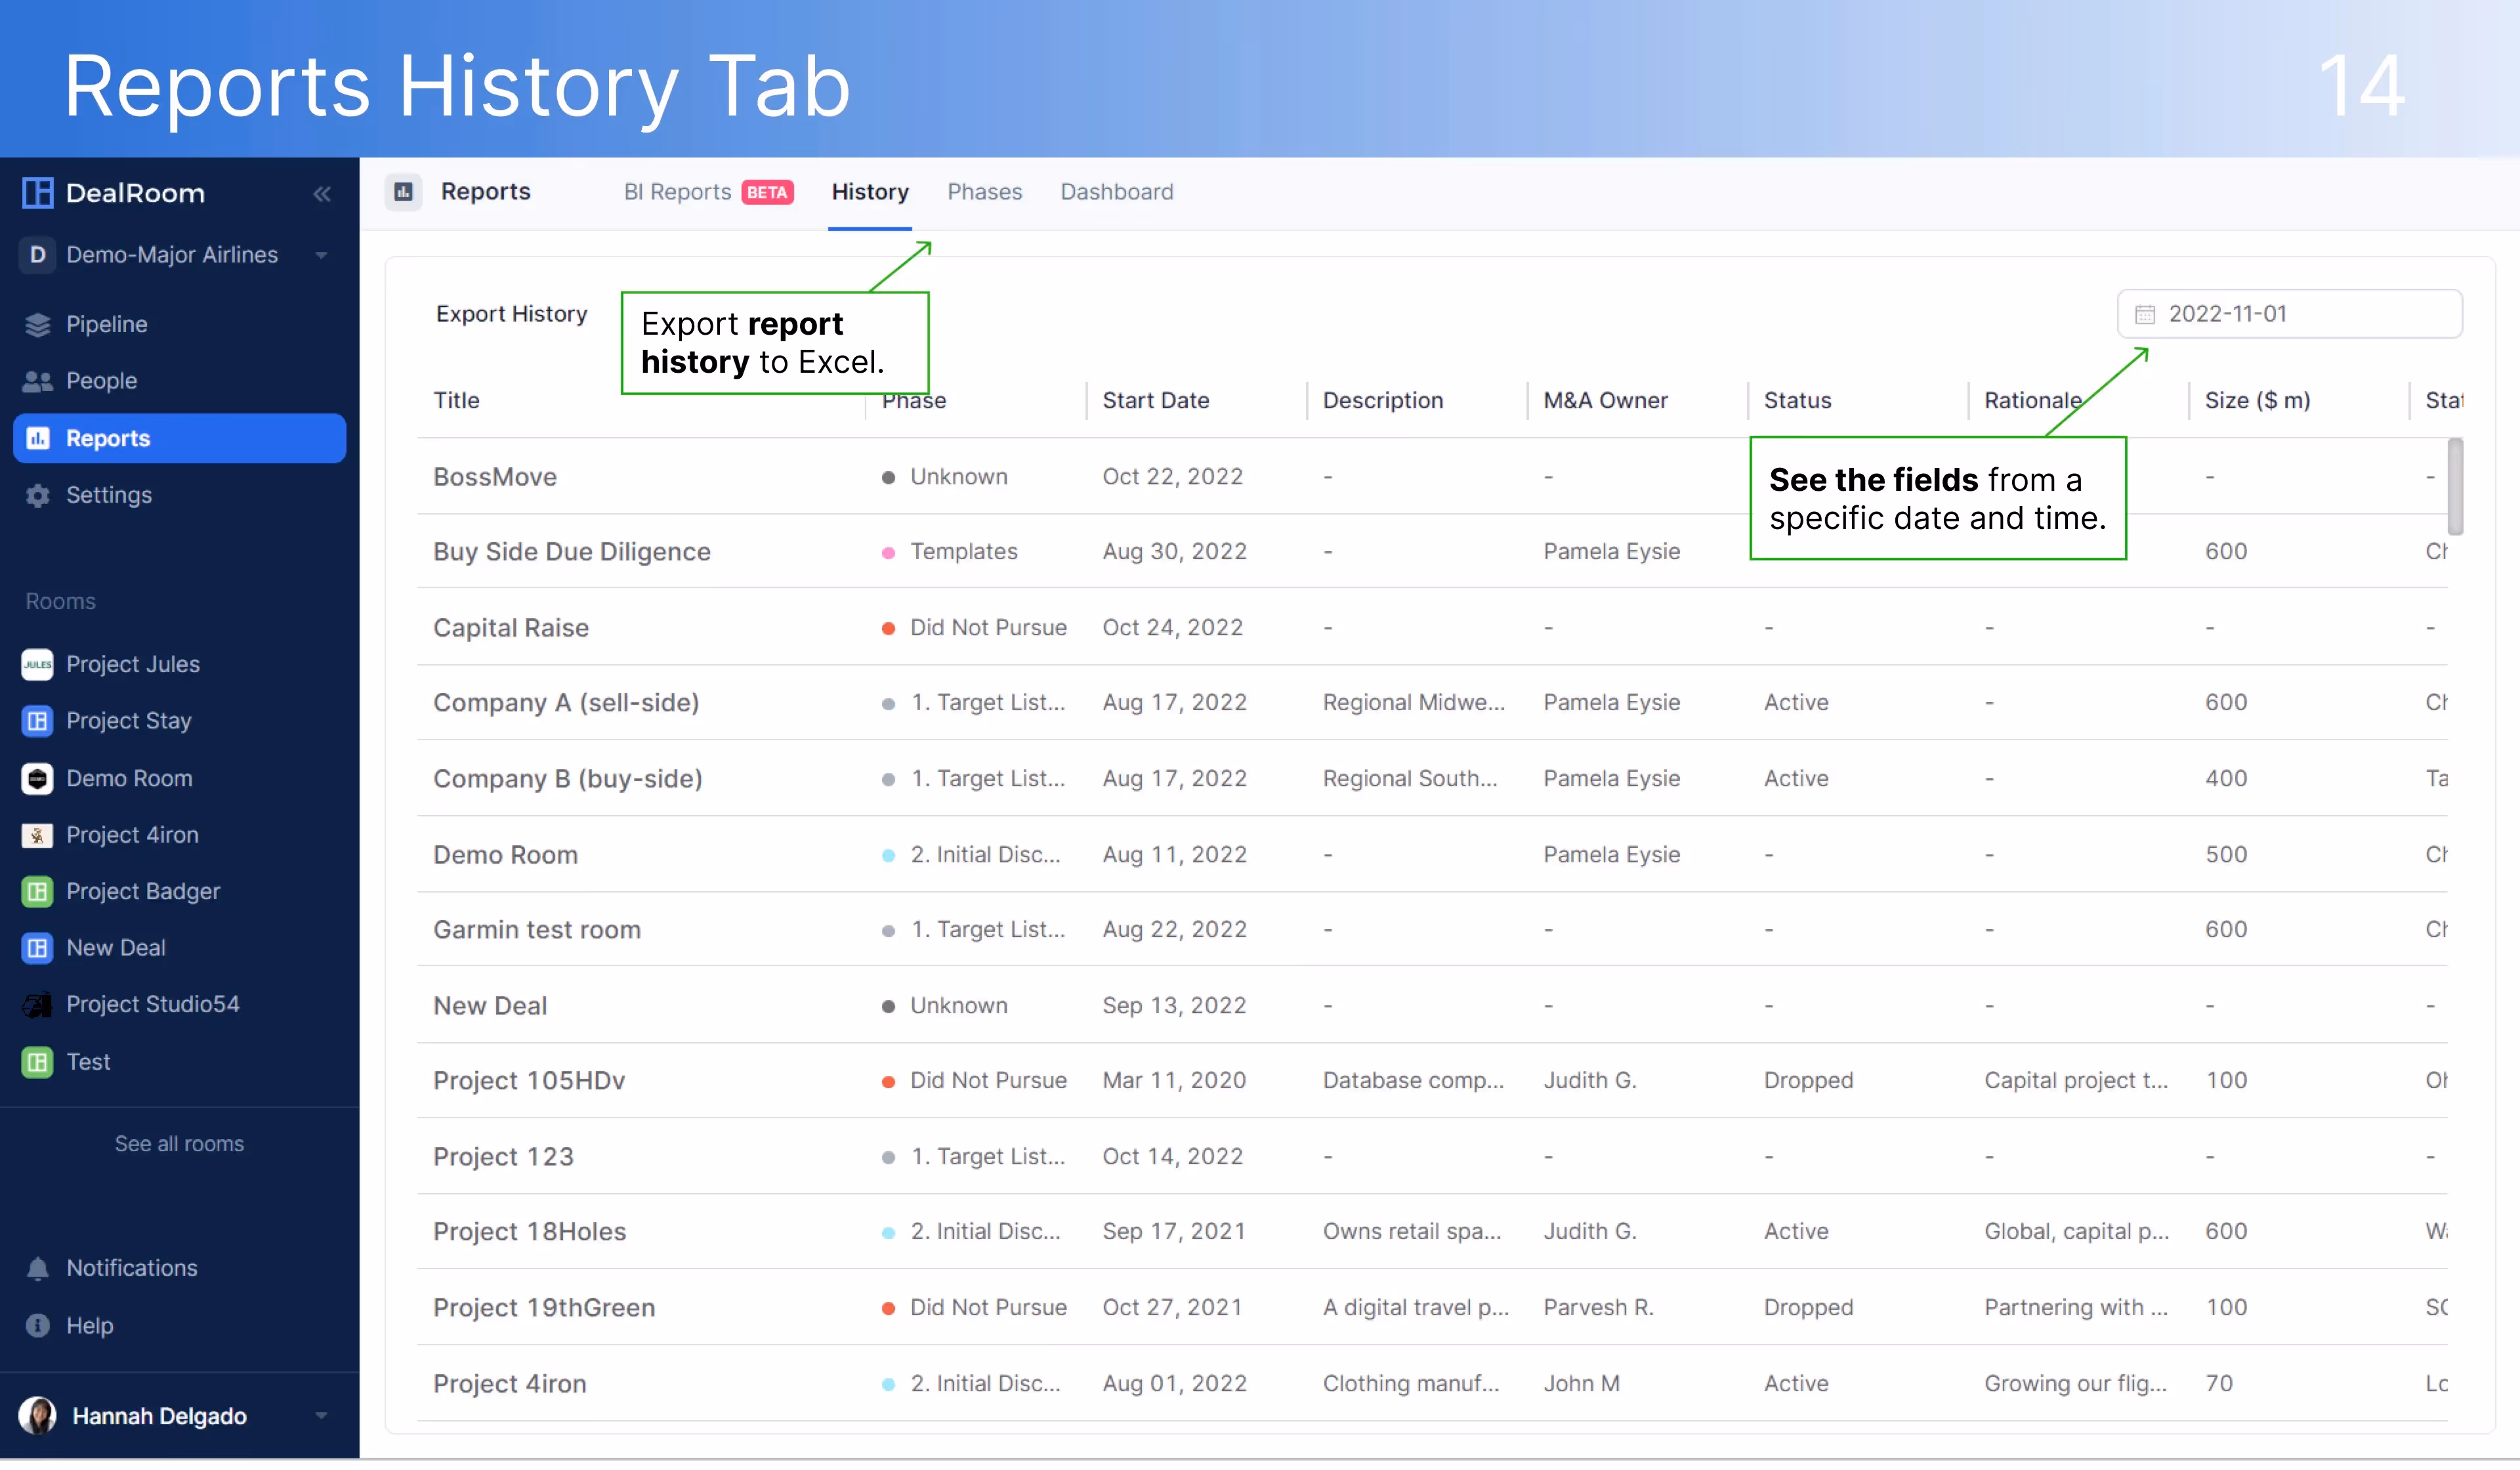Collapse the sidebar with the chevron
Viewport: 2520px width, 1470px height.
[322, 193]
